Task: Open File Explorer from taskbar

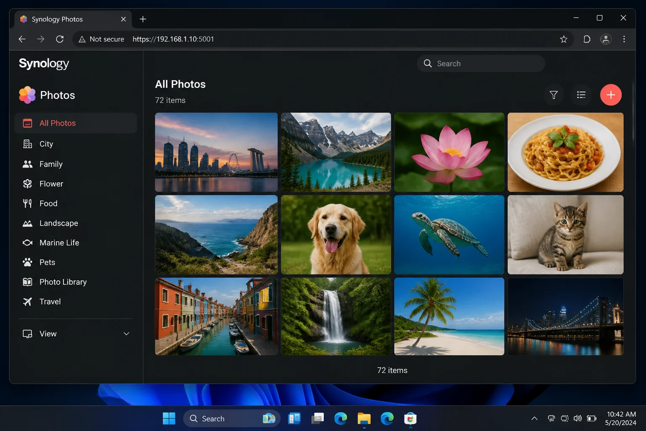Action: (x=364, y=418)
